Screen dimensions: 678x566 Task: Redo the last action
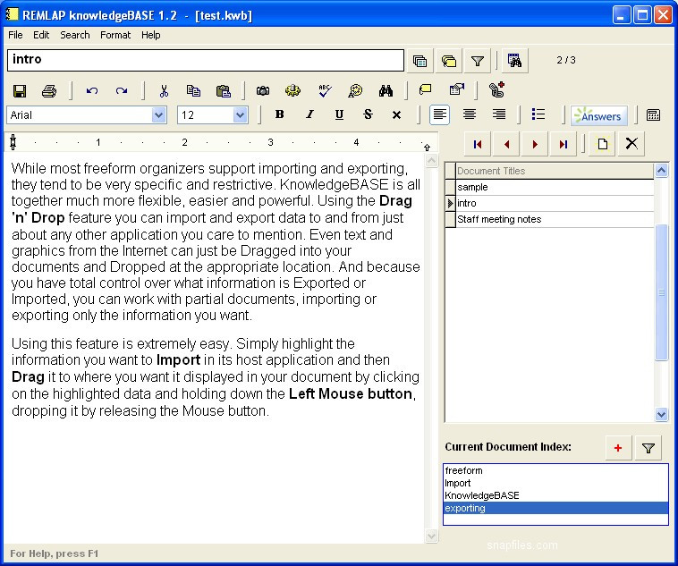pyautogui.click(x=122, y=91)
